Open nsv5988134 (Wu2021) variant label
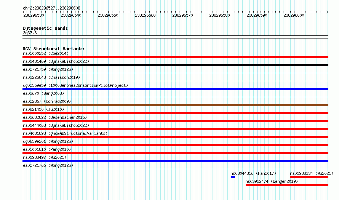The height and width of the screenshot is (200, 339). pos(312,173)
